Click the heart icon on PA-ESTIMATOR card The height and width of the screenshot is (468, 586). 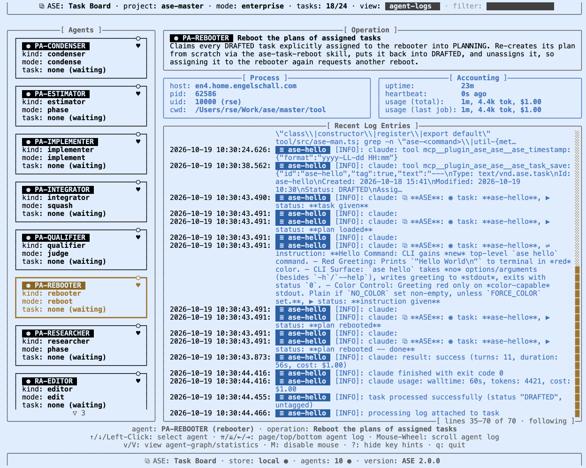(138, 94)
